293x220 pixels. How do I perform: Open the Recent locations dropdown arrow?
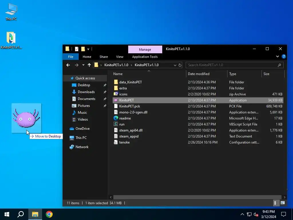click(x=83, y=65)
